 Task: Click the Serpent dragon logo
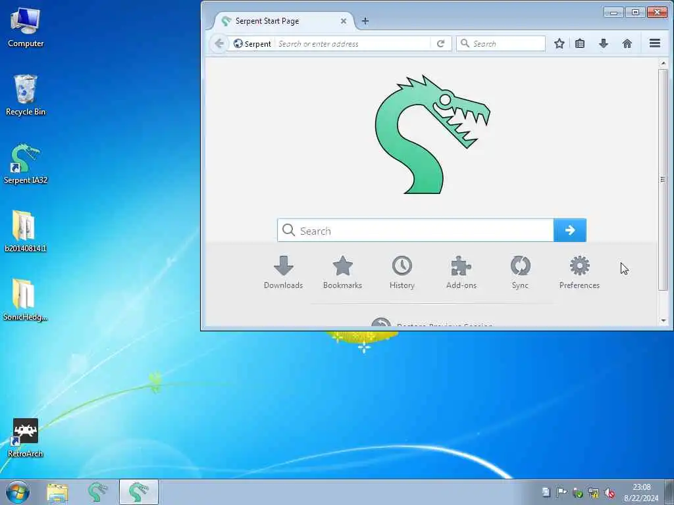pos(432,134)
